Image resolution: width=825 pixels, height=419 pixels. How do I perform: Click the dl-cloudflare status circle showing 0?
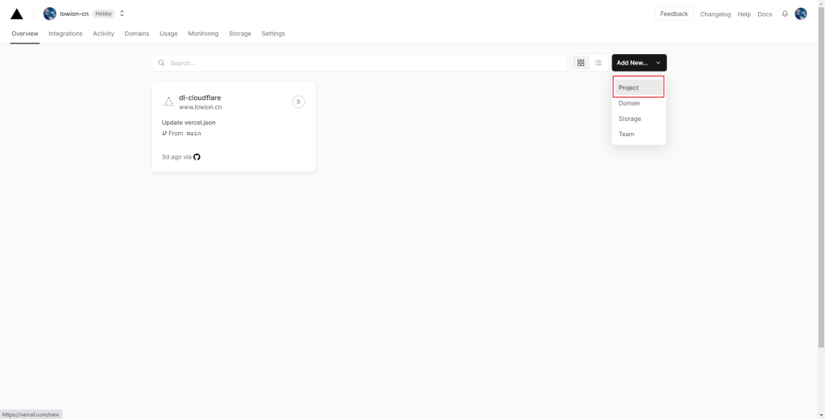298,102
